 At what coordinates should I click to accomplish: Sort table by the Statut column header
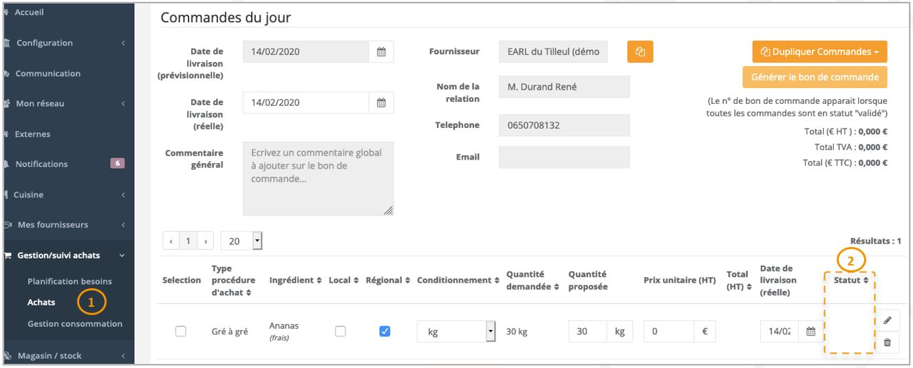tap(851, 281)
